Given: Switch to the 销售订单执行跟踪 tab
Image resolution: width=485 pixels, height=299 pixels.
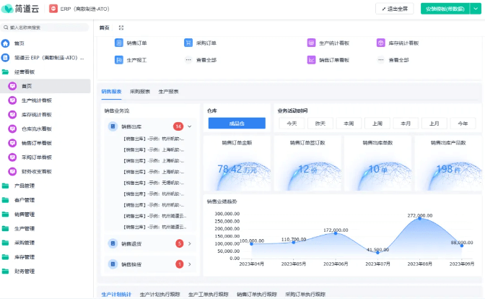Looking at the screenshot, I should tap(257, 295).
